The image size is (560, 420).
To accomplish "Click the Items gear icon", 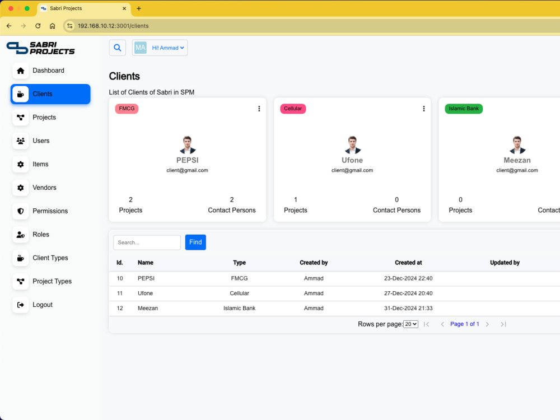I will pyautogui.click(x=20, y=164).
